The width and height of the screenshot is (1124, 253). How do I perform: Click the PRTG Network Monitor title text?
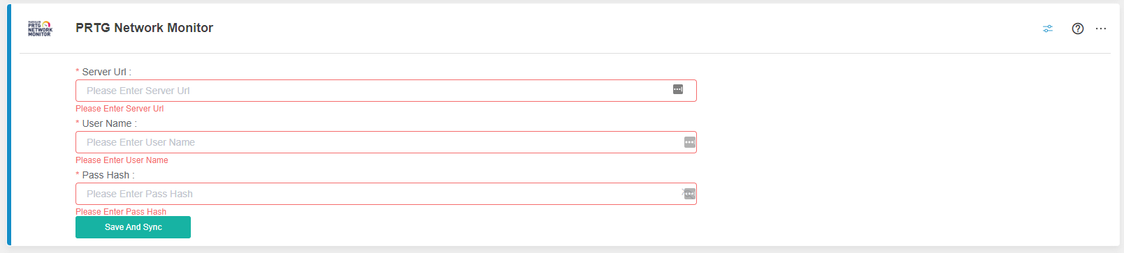(x=144, y=28)
